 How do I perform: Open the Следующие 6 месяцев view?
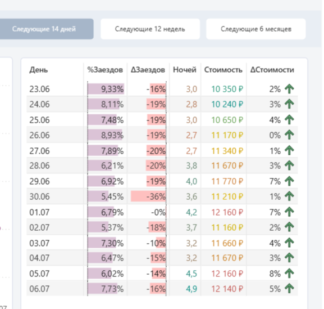(256, 29)
